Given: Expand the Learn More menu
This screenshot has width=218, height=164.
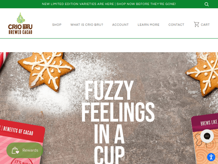Looking at the screenshot, I should click(x=149, y=25).
